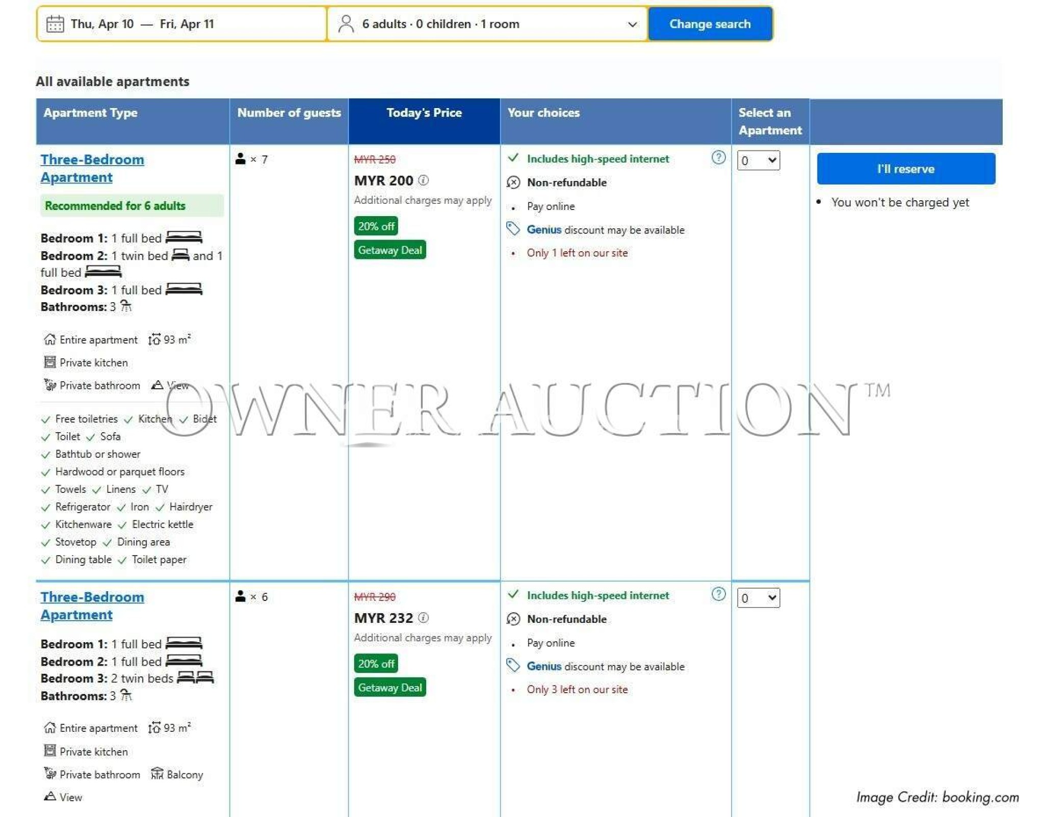Open second apartment quantity selector
Viewport: 1044px width, 817px height.
click(x=758, y=598)
